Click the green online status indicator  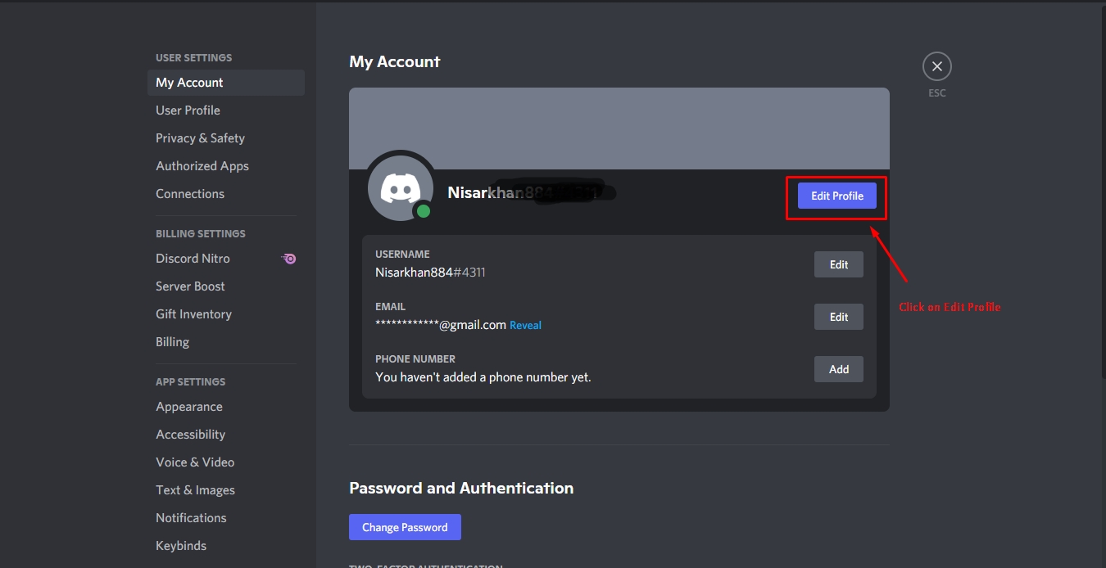(424, 210)
